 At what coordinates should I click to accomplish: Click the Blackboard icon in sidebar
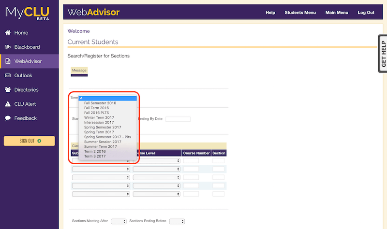click(x=8, y=47)
